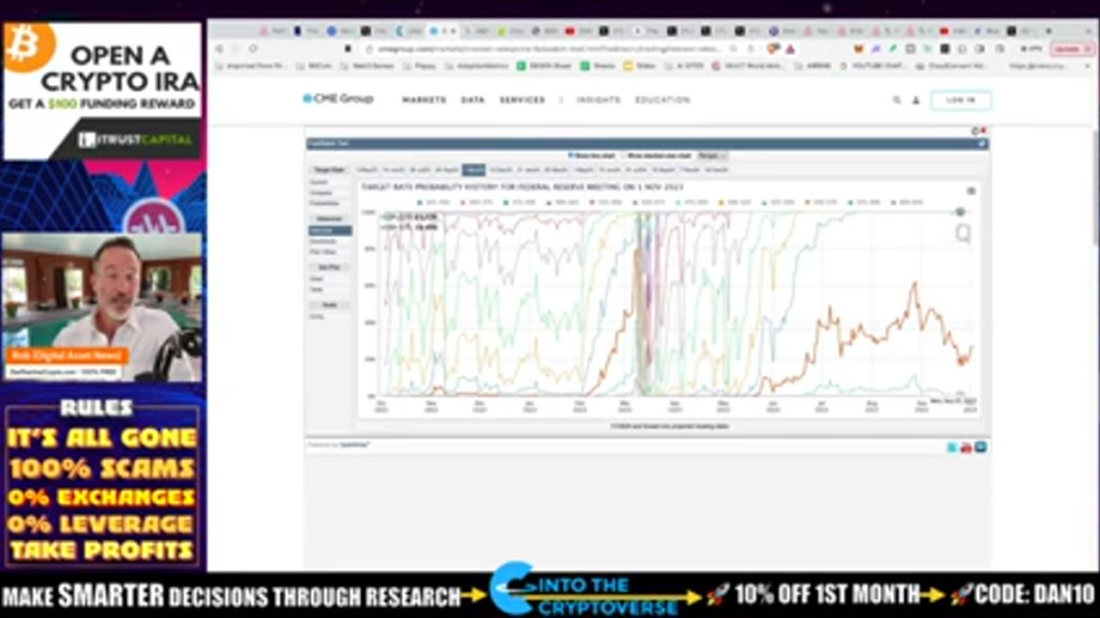Open Prior Hikes in the sidebar
Screen dimensions: 1100x618
(x=322, y=251)
